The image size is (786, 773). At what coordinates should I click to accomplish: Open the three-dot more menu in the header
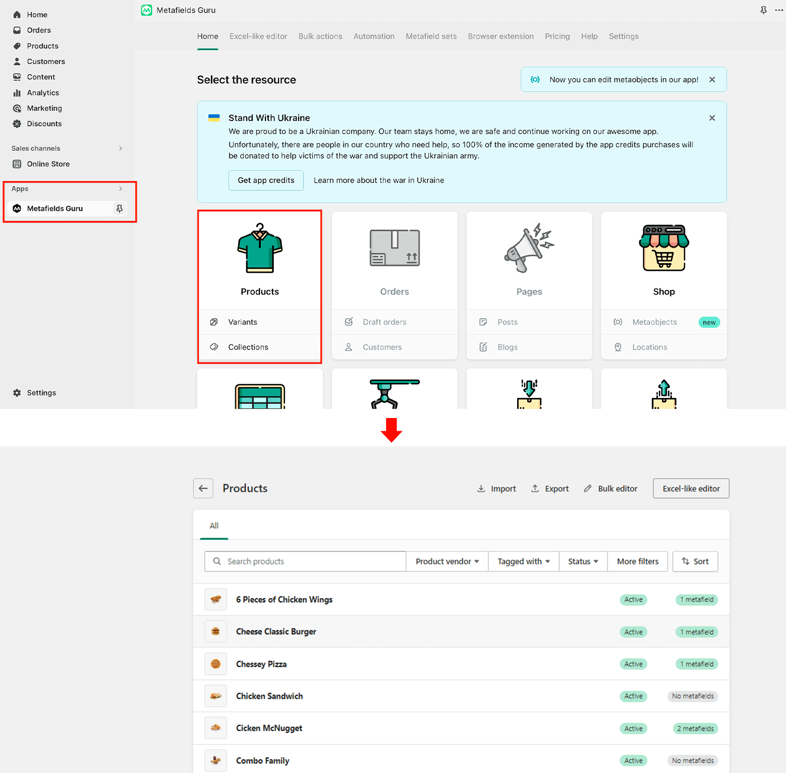(x=779, y=10)
